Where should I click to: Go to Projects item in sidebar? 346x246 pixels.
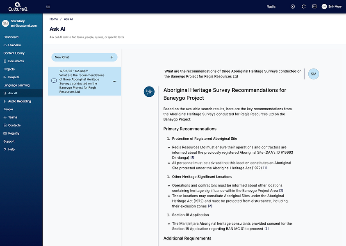[14, 77]
